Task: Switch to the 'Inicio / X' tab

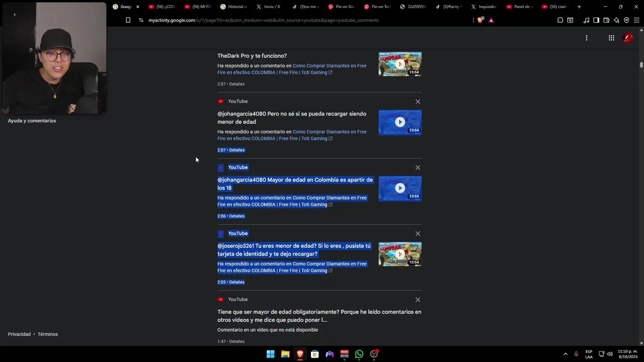Action: [x=270, y=7]
